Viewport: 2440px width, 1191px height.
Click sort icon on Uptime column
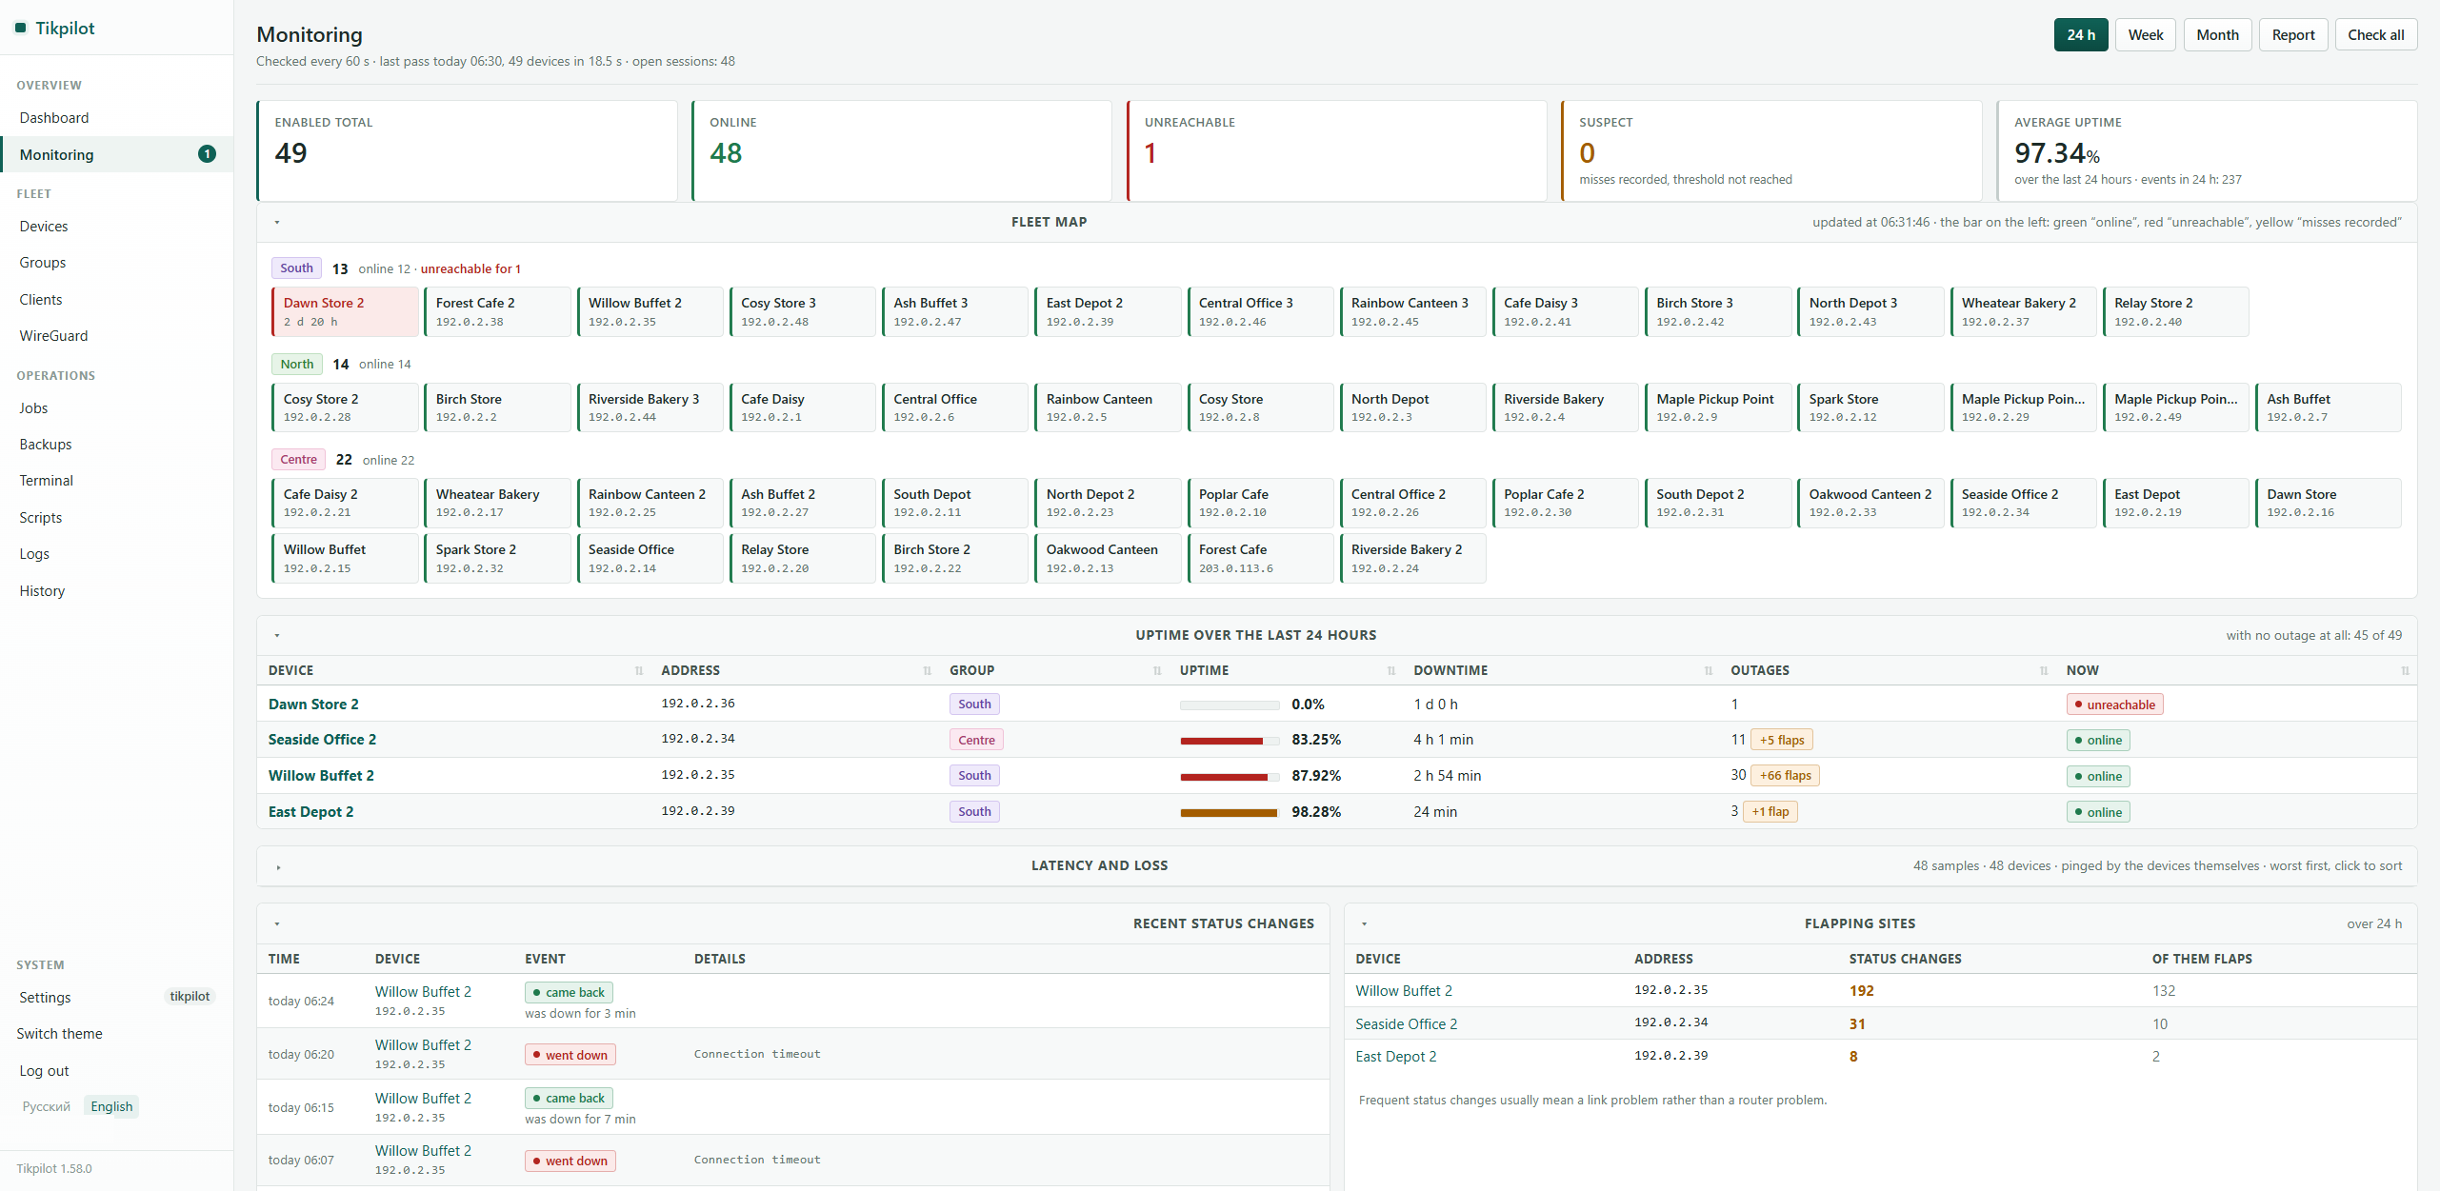click(x=1391, y=671)
